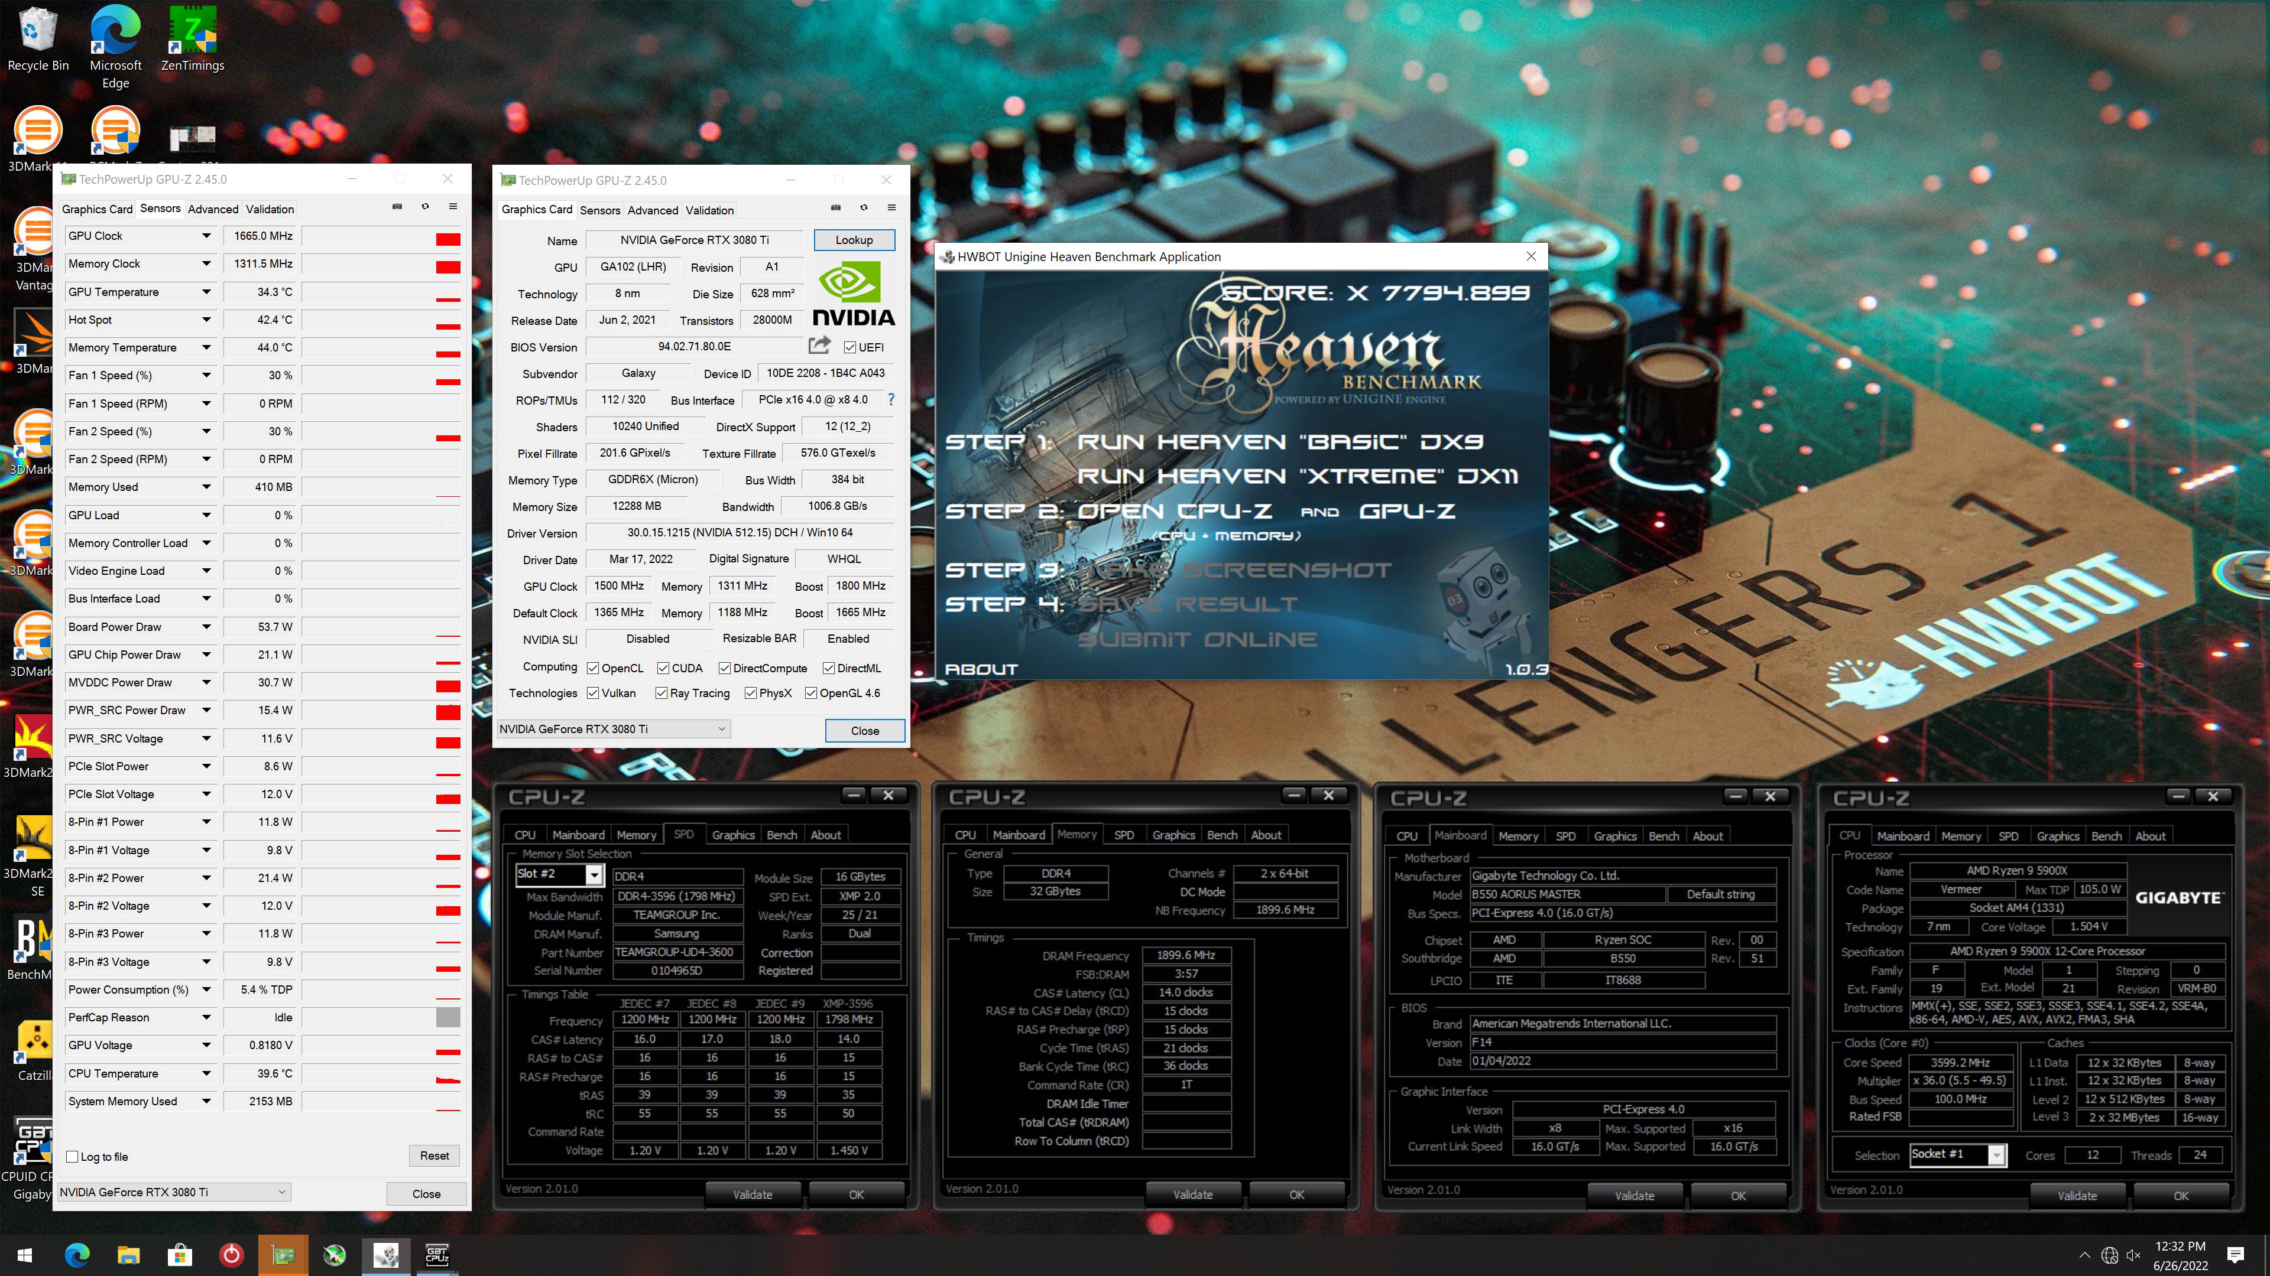Open the ZenTimings desktop shortcut
Screen dimensions: 2270x1276
click(x=193, y=40)
